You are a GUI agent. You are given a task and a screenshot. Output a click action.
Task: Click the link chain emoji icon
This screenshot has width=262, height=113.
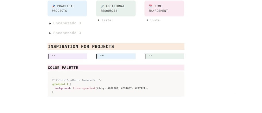point(102,6)
